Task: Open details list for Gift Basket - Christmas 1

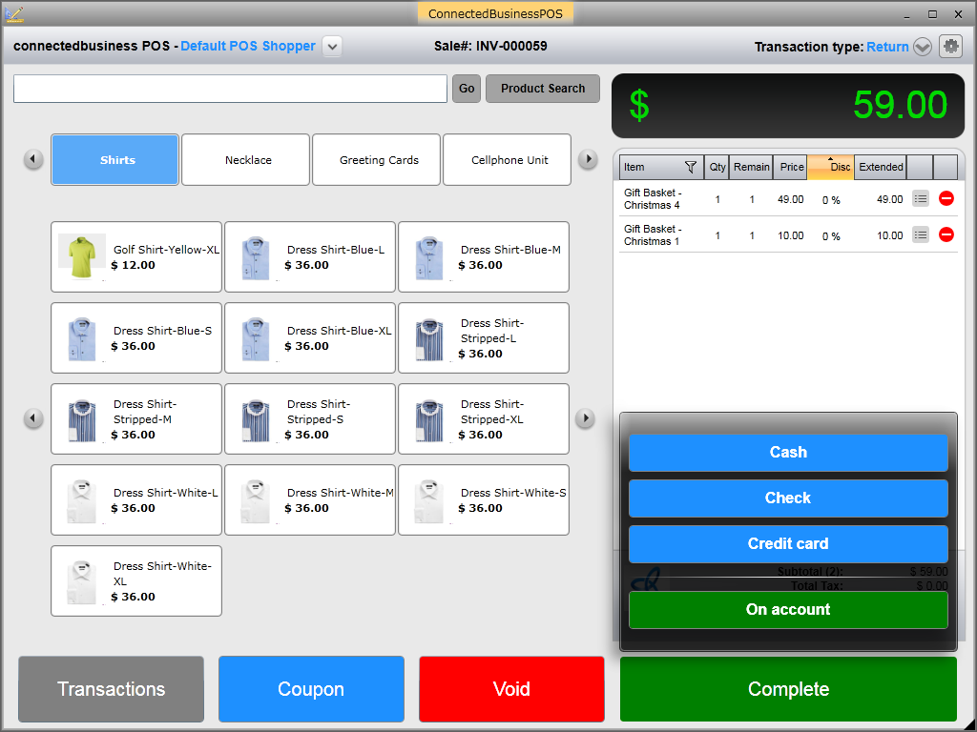Action: click(x=920, y=234)
